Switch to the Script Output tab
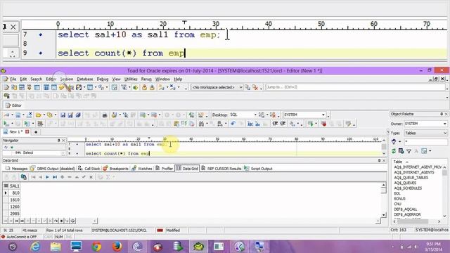The image size is (450, 253). tap(258, 169)
